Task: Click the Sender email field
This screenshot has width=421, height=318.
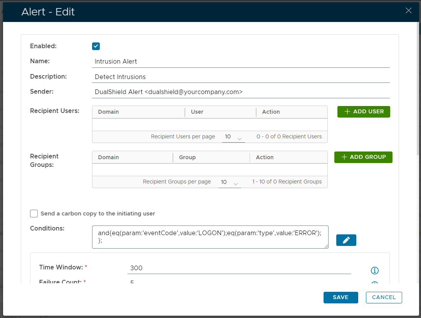Action: [242, 92]
